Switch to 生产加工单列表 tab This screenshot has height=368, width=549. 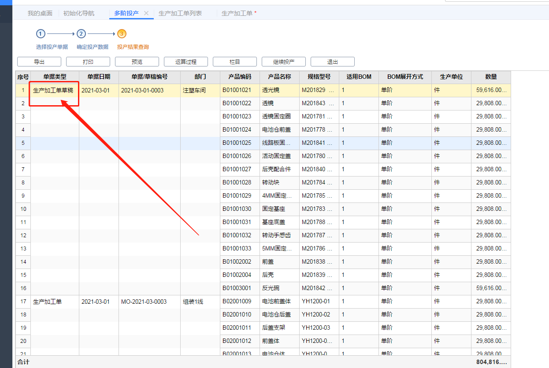pos(180,13)
